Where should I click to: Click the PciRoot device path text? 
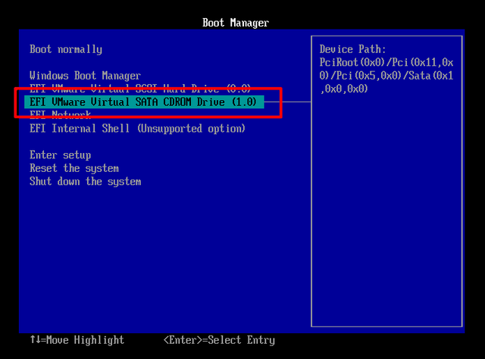click(386, 76)
